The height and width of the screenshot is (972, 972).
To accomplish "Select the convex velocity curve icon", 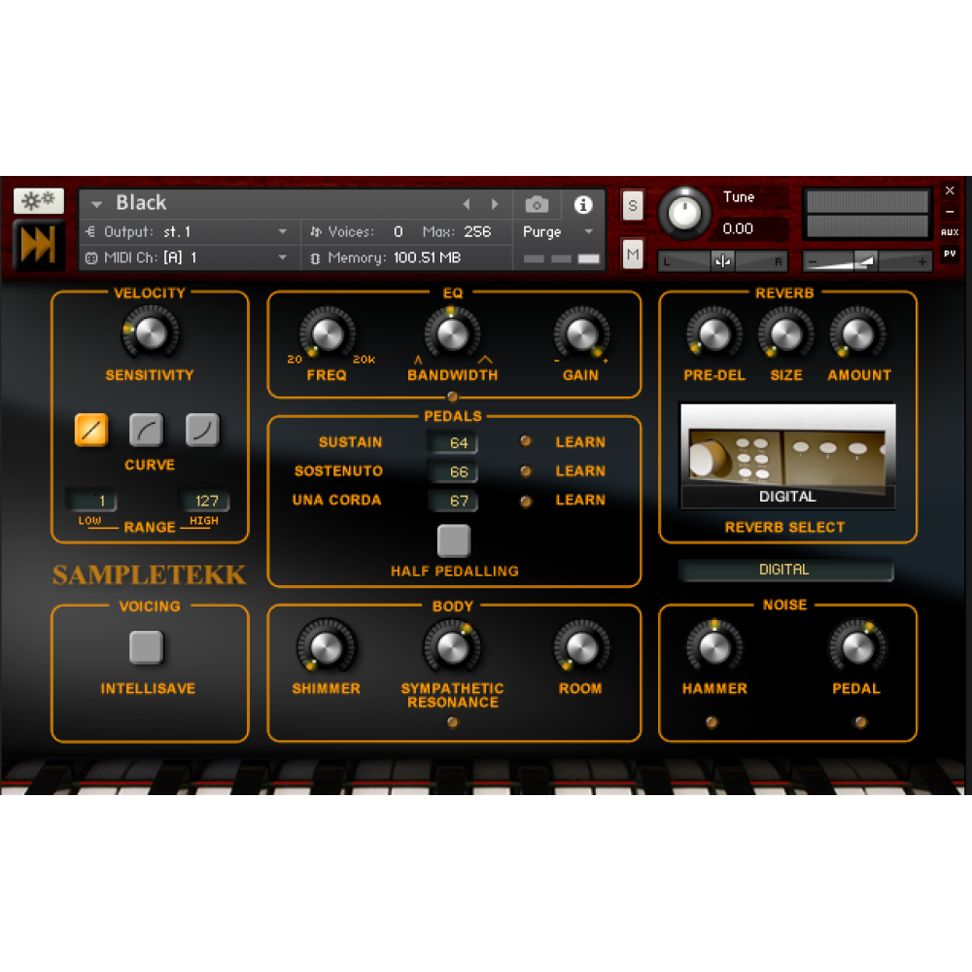I will pyautogui.click(x=147, y=430).
